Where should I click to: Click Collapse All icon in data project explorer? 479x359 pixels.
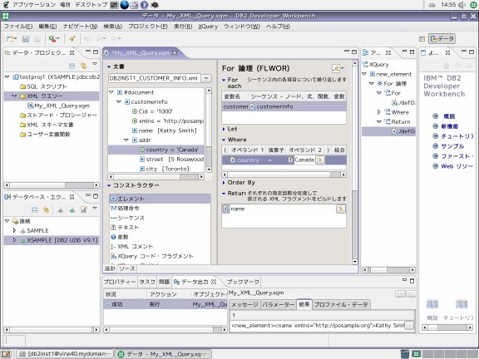pos(72,66)
